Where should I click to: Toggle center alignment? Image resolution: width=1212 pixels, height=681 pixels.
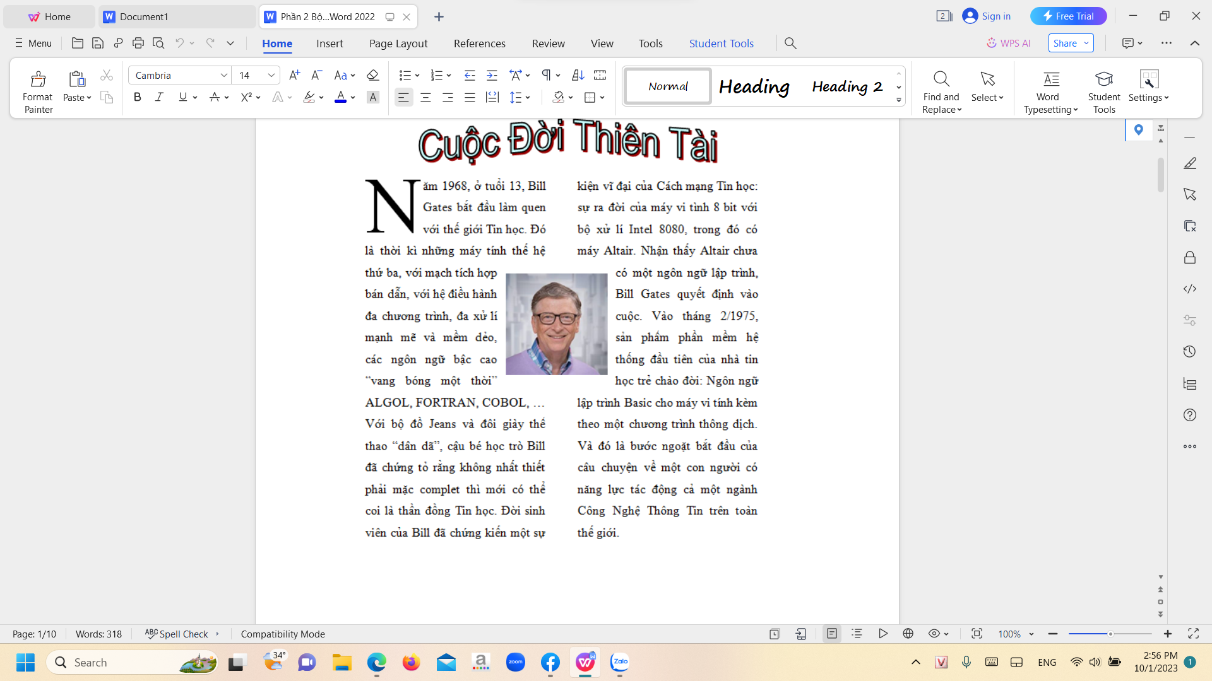tap(425, 97)
